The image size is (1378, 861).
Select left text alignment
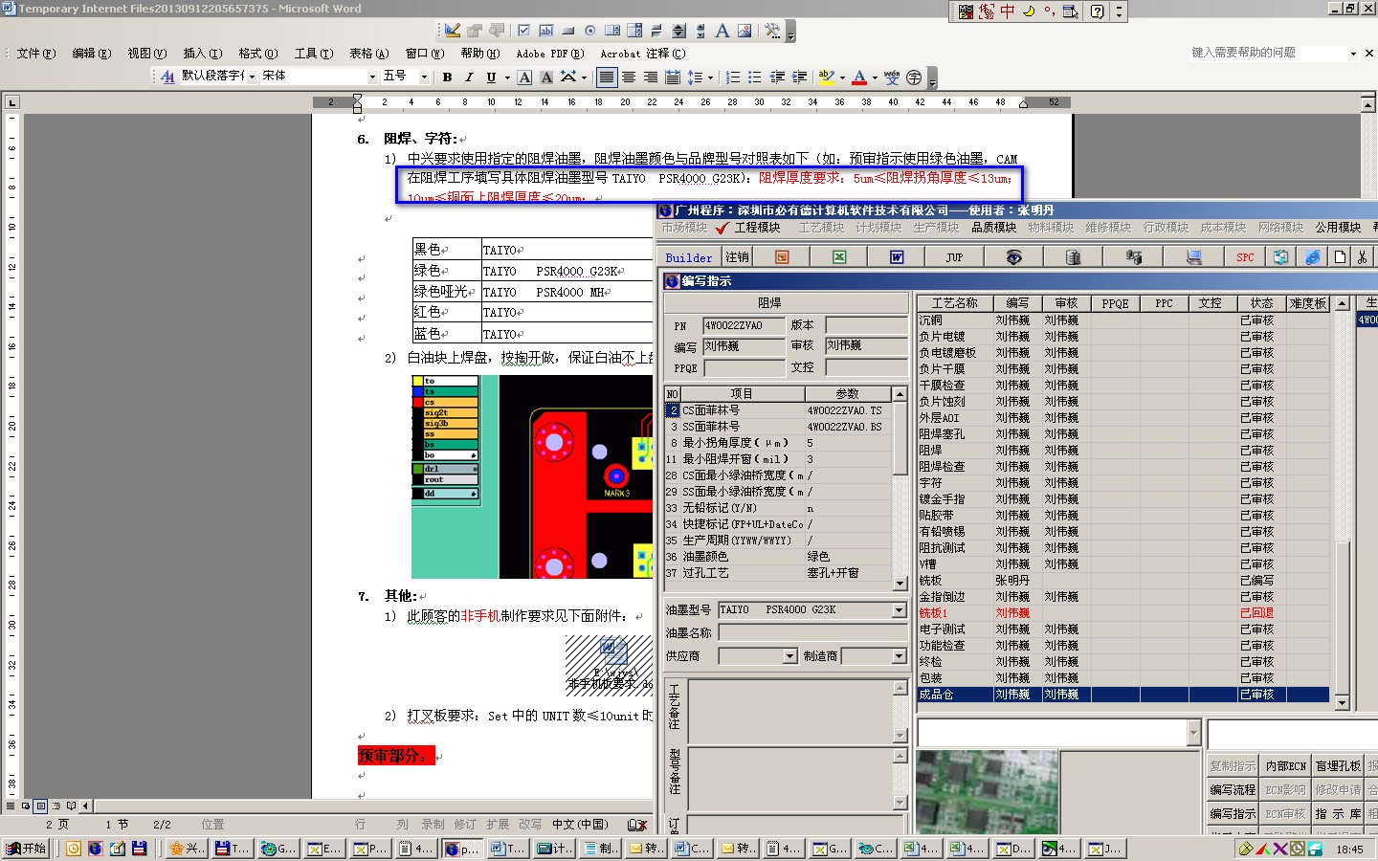coord(607,77)
